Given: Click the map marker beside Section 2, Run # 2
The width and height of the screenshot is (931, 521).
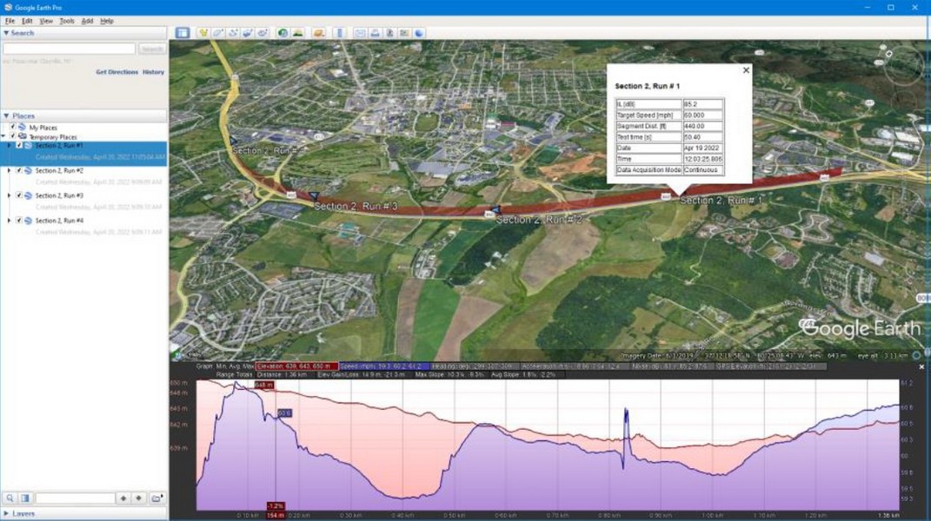Looking at the screenshot, I should 495,209.
